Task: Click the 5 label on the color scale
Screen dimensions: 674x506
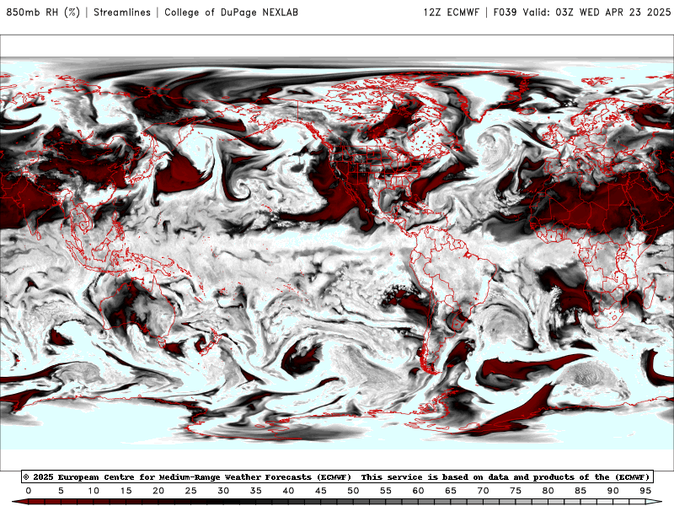Action: coord(61,491)
